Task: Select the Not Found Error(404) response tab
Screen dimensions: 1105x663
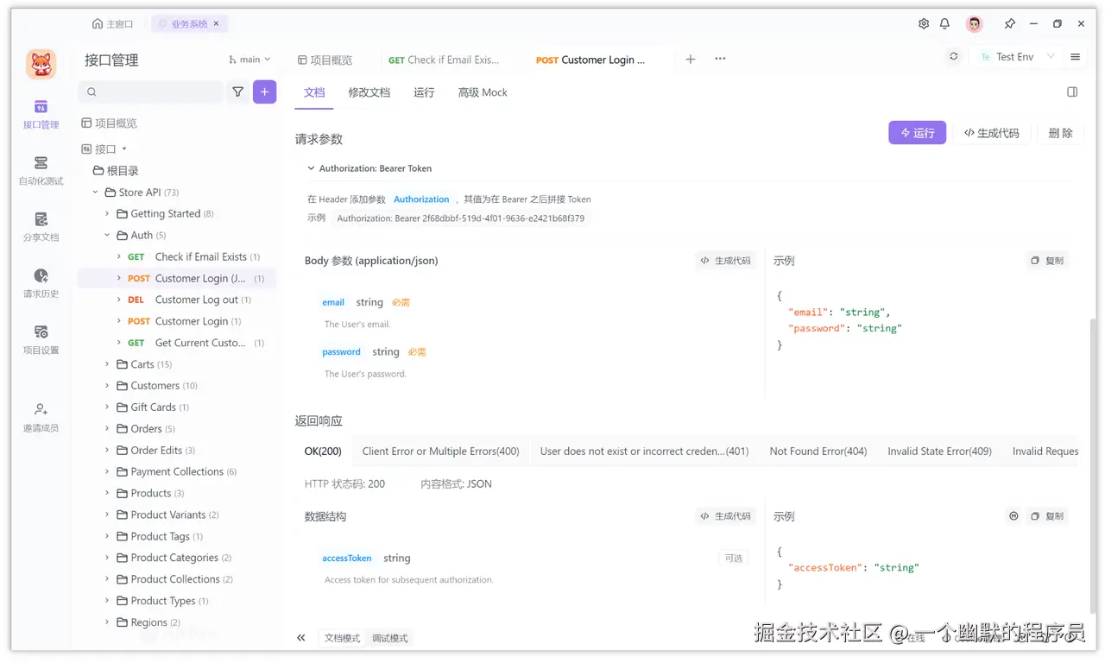Action: click(x=818, y=450)
